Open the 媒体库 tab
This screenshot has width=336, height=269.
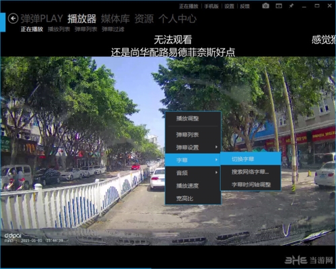115,19
